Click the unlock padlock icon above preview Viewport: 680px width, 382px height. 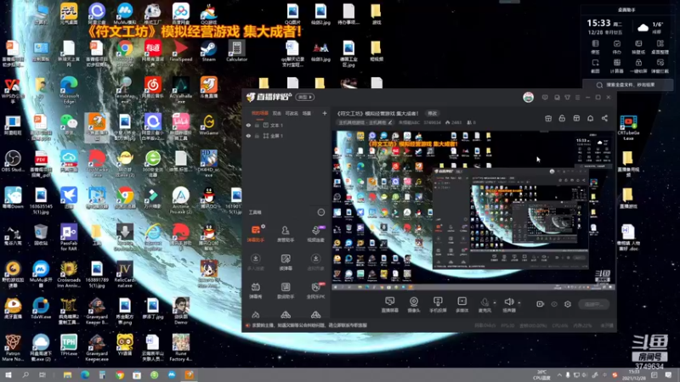point(562,118)
